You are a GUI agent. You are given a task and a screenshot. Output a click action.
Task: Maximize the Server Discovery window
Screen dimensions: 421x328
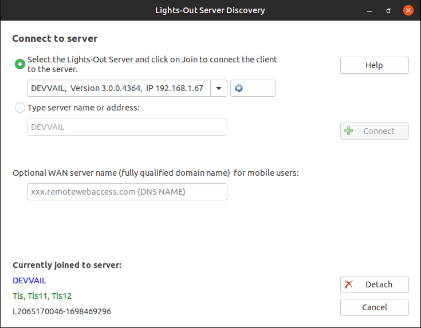point(388,10)
